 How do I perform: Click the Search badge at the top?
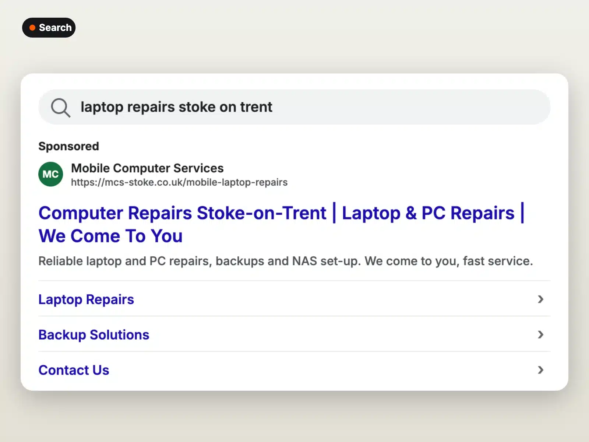pyautogui.click(x=49, y=28)
